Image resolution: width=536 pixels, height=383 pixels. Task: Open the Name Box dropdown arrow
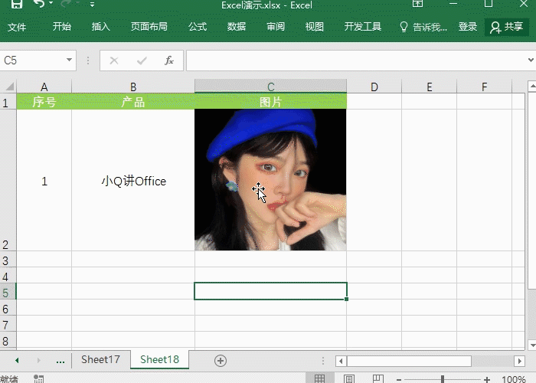pos(70,61)
